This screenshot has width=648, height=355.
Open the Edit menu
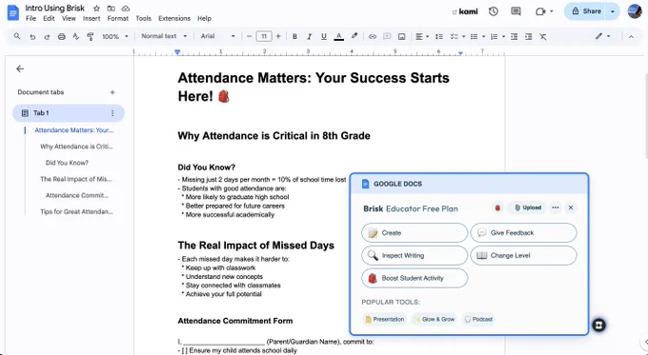click(x=49, y=19)
